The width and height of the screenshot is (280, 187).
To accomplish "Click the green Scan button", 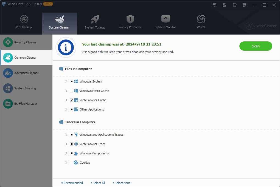I will click(x=256, y=46).
